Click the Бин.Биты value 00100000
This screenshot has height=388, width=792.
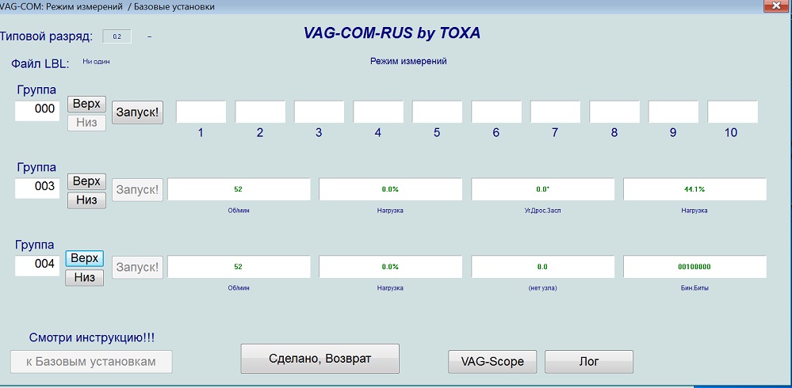click(x=695, y=266)
